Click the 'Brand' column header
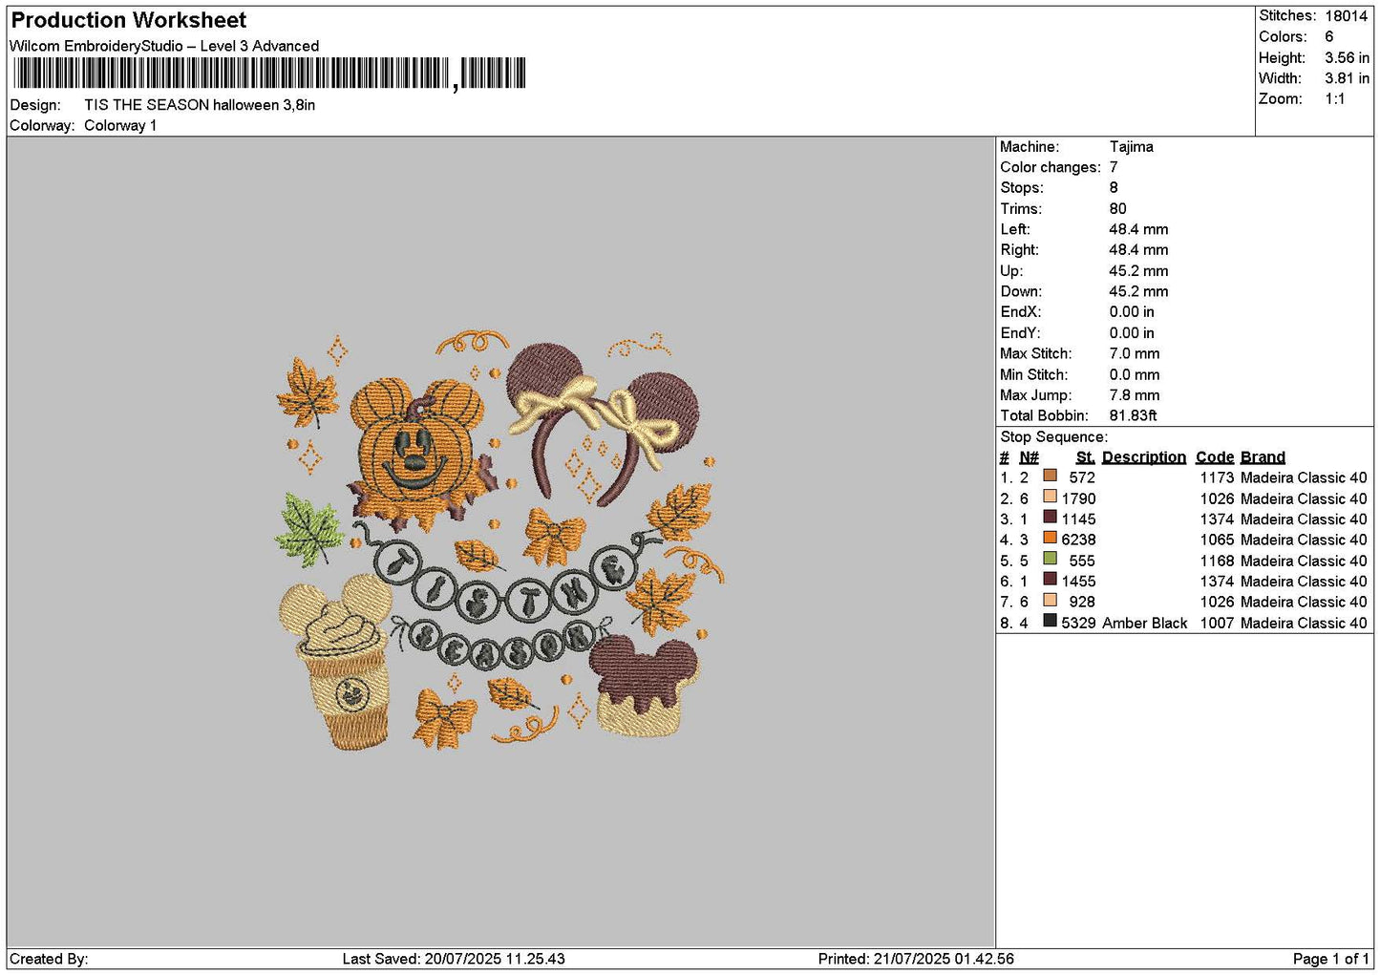Screen dimensions: 1380x975 point(1263,457)
